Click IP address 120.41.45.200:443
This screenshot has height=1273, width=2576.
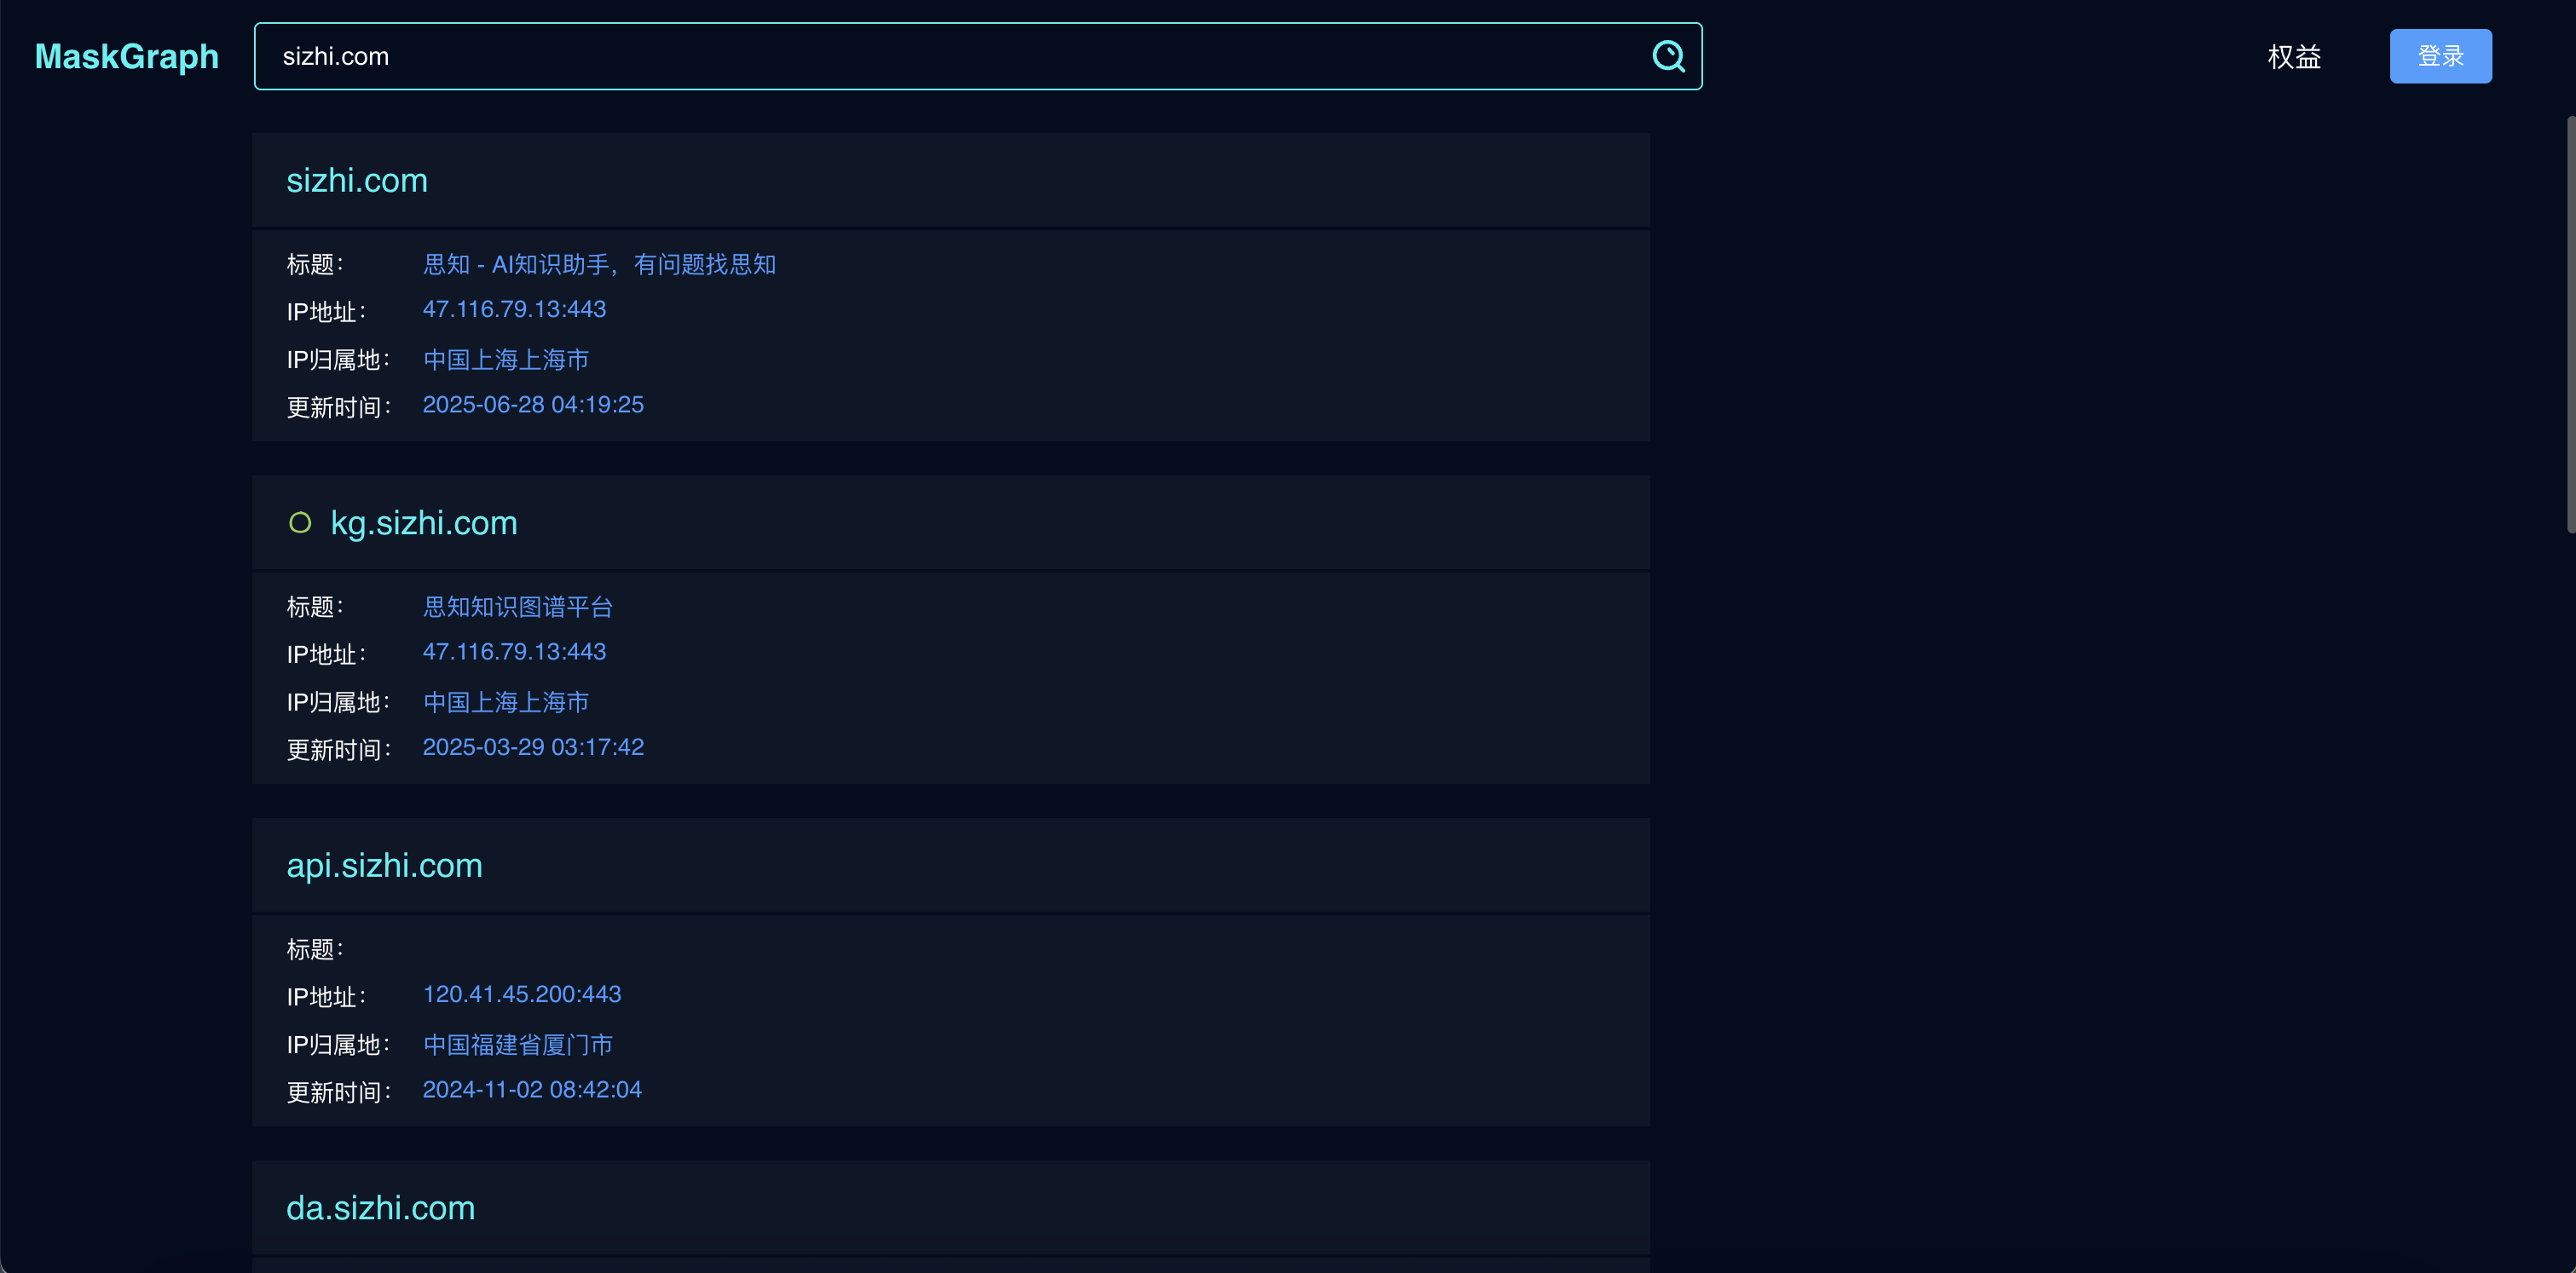[522, 994]
